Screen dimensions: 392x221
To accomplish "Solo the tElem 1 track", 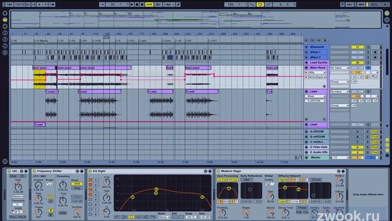I will click(x=367, y=52).
